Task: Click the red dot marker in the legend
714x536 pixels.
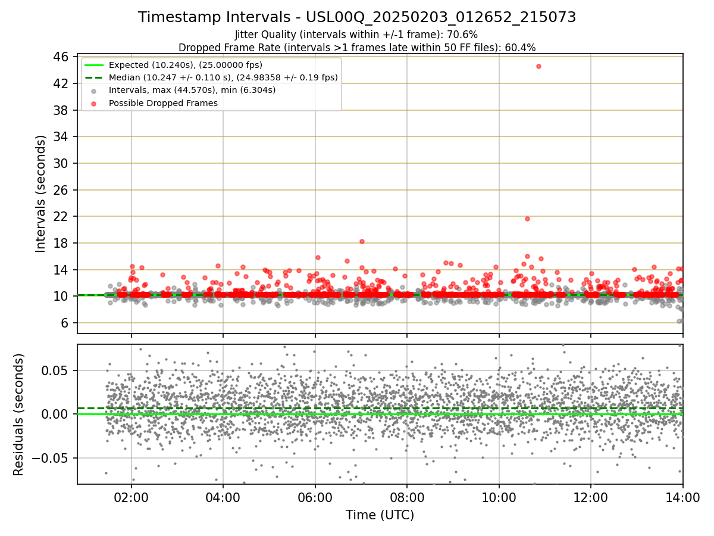Action: pyautogui.click(x=95, y=103)
